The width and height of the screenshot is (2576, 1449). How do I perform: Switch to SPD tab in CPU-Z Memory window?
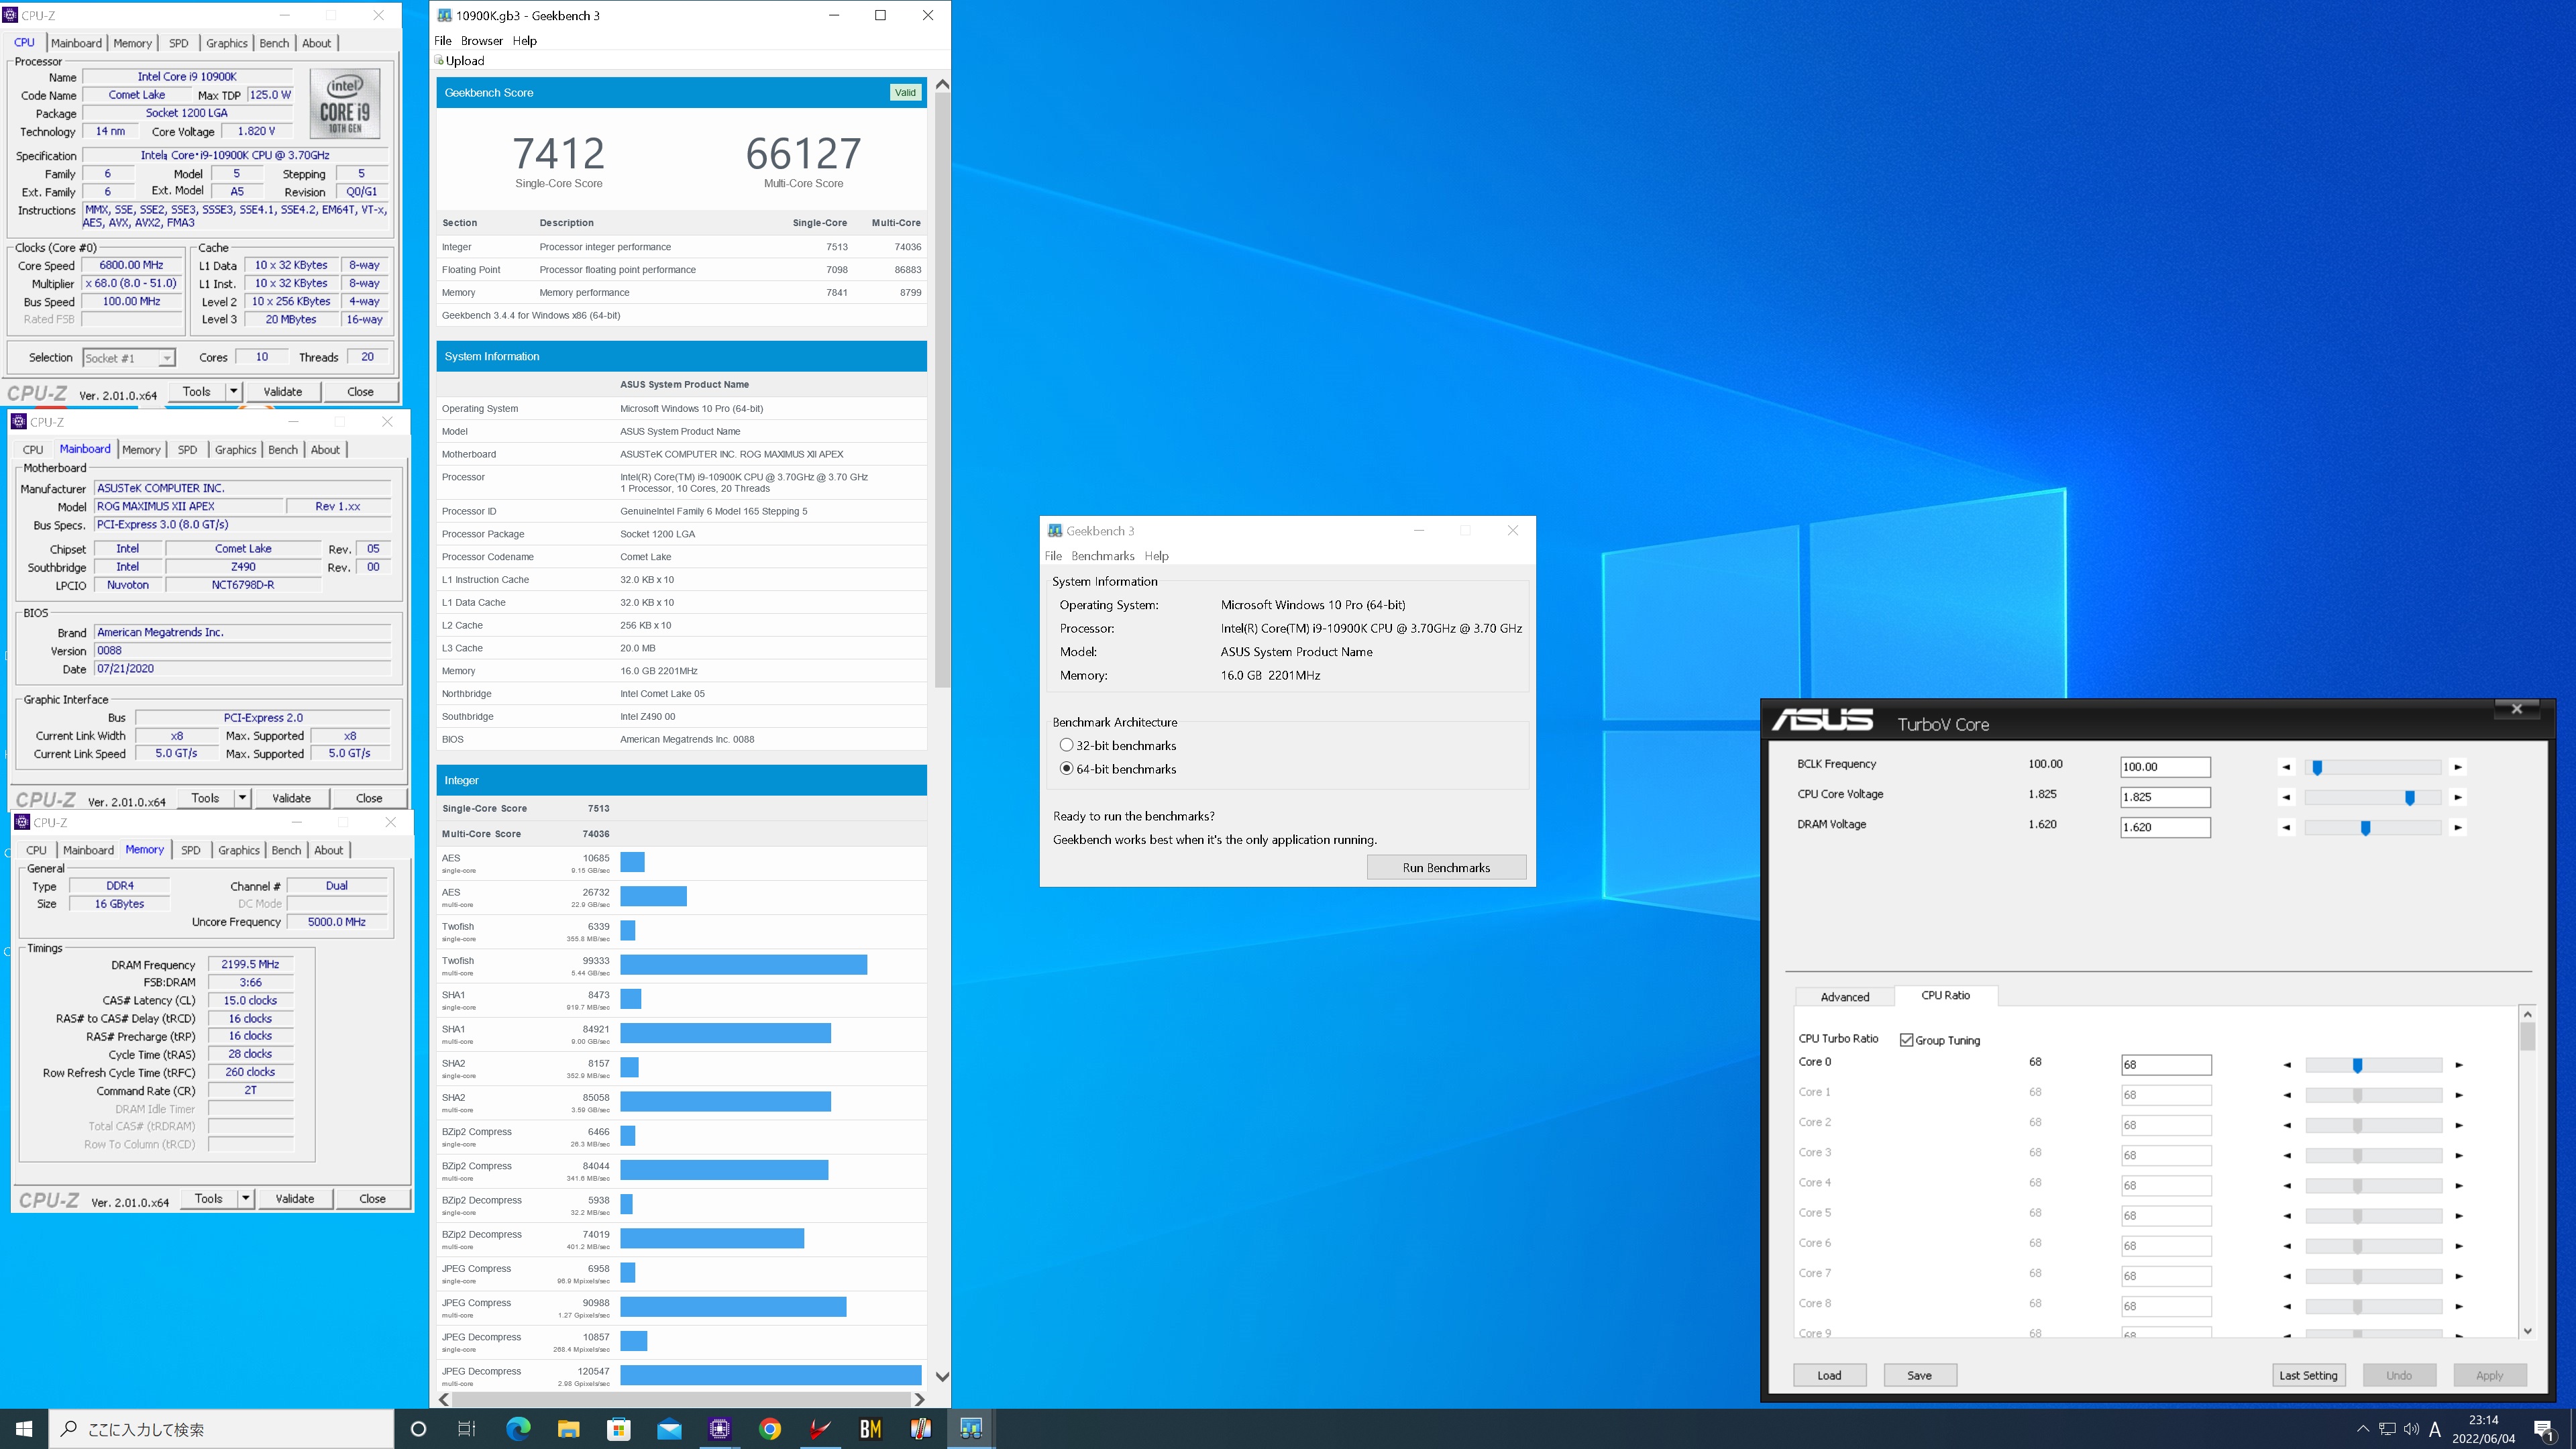click(190, 850)
